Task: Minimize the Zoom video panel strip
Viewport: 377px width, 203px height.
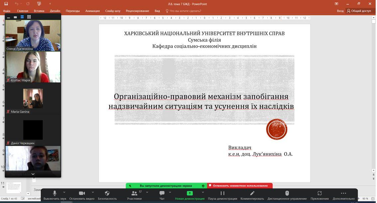Action: [9, 17]
